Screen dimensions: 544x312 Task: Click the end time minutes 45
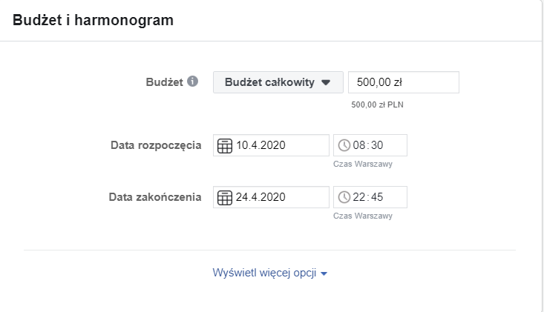(x=378, y=197)
